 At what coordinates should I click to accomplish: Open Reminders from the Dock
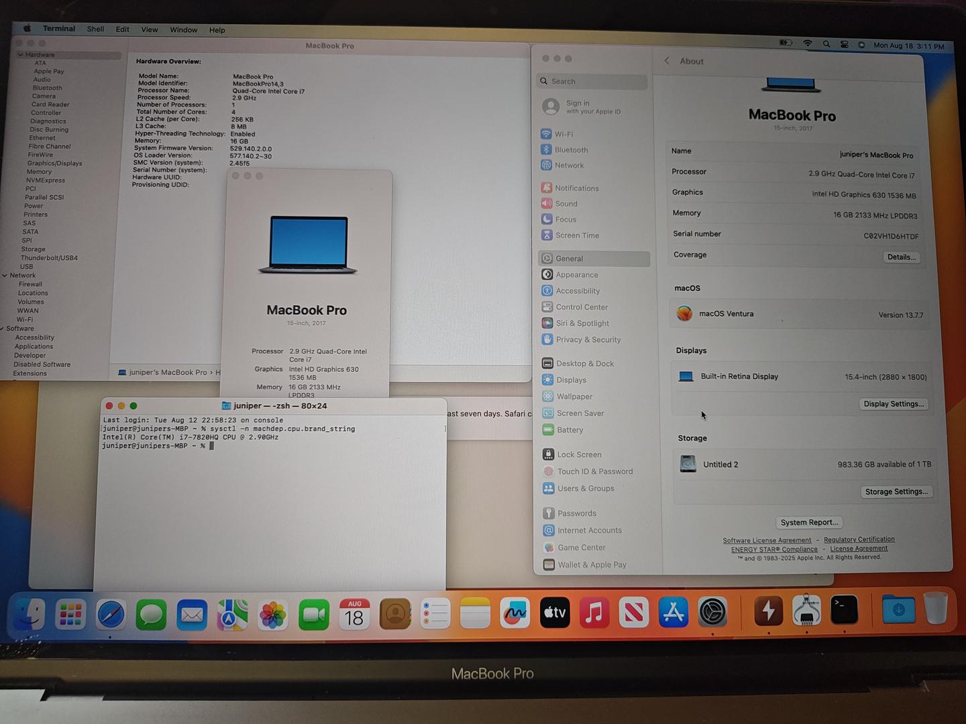435,613
